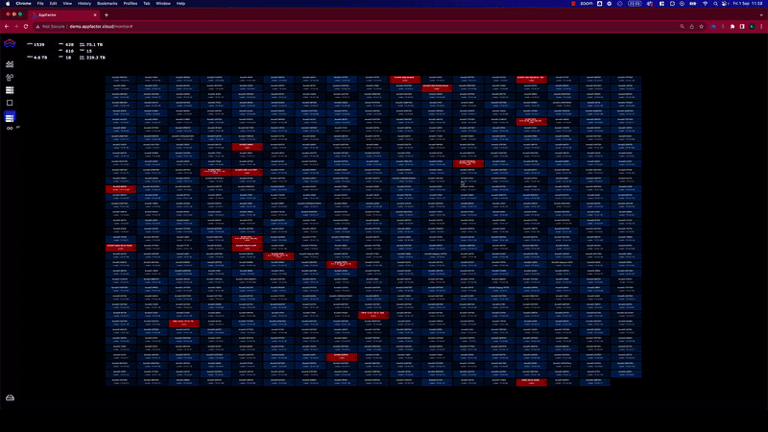
Task: Click the cloud icon at sidebar bottom
Action: (10, 397)
